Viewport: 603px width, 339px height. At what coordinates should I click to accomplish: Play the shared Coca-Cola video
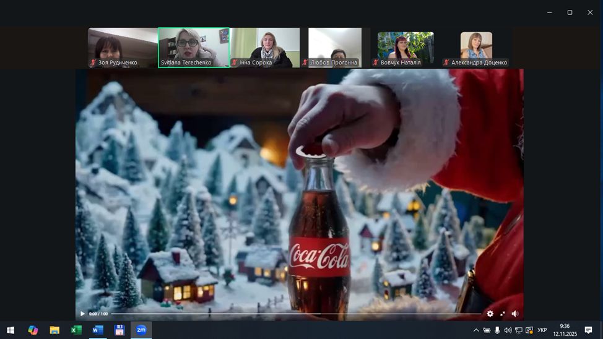point(82,314)
